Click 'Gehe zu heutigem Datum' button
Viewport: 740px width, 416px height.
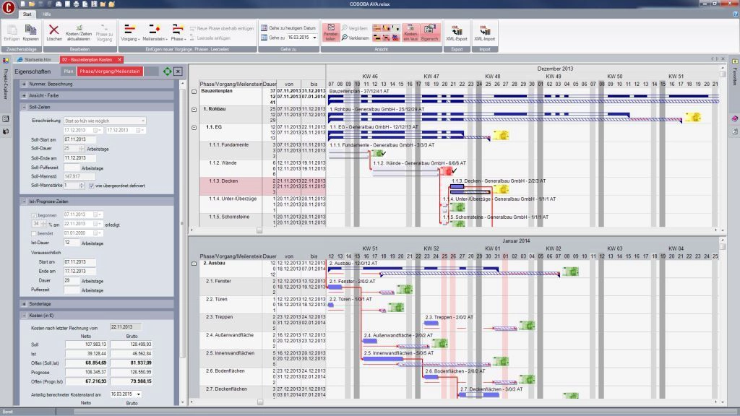288,27
